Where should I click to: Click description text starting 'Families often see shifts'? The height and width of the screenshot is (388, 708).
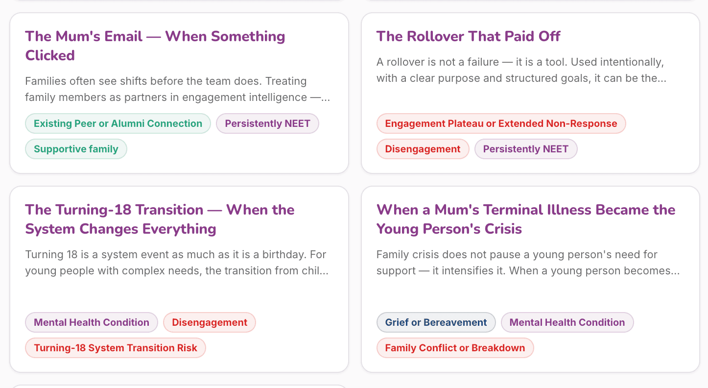178,89
